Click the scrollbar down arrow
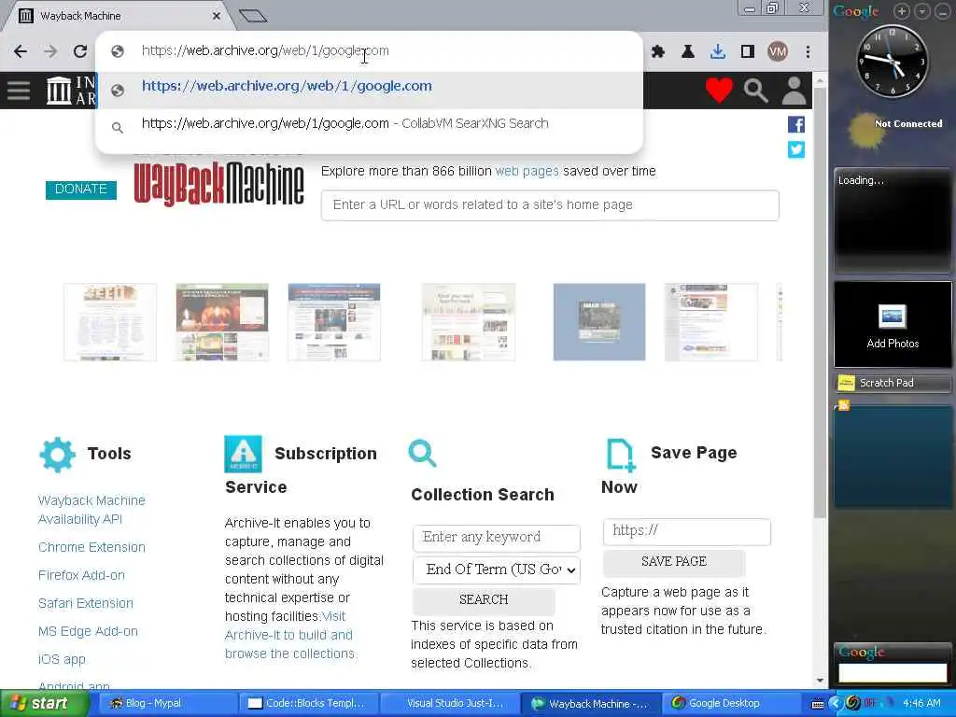 pos(820,681)
